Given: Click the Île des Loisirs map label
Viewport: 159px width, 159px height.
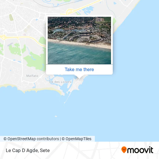Looking at the screenshot, I should pos(60,82).
